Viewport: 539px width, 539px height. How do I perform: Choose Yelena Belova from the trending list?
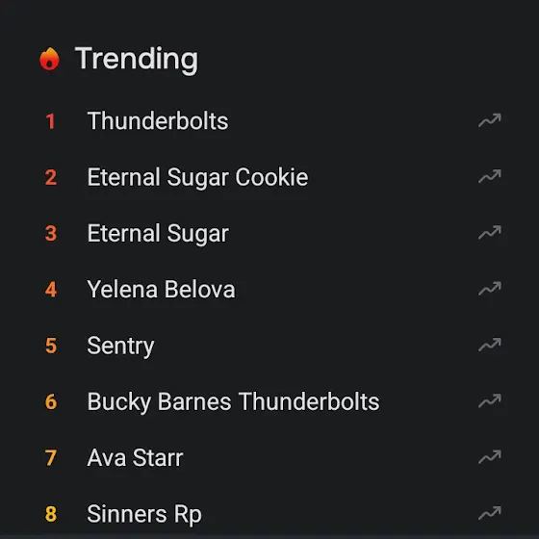[x=162, y=290]
